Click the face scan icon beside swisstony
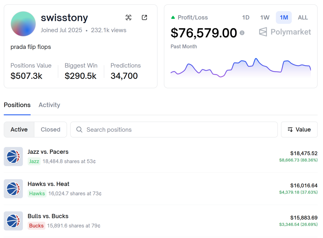Viewport: 323px width, 238px height. coord(129,18)
